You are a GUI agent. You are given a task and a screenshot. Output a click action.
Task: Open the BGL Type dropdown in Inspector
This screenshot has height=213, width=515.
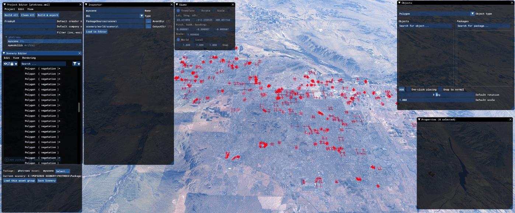(142, 16)
